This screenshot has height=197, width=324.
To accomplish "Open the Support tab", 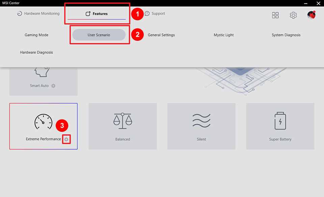I will (x=155, y=14).
